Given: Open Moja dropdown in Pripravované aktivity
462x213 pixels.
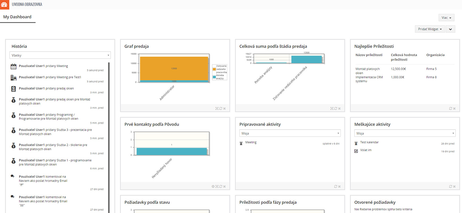Looking at the screenshot, I should point(290,133).
